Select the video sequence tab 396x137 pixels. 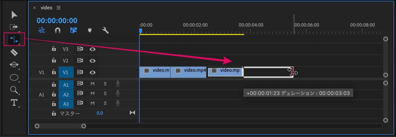(47, 8)
